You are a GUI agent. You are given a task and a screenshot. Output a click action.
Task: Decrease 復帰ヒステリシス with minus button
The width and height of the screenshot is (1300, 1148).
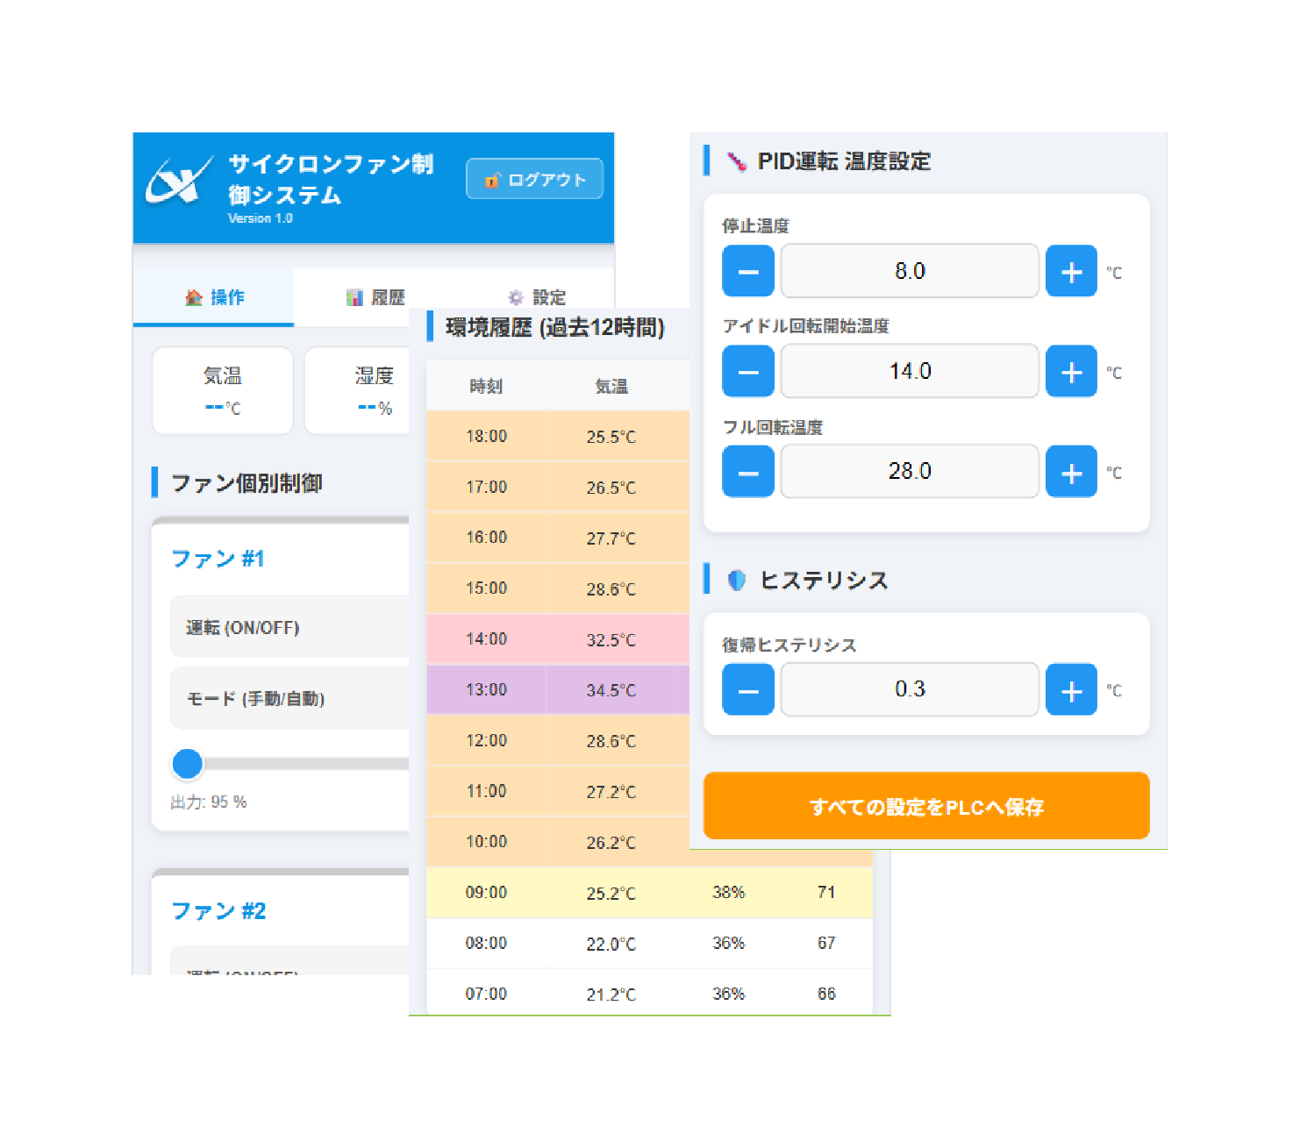747,690
